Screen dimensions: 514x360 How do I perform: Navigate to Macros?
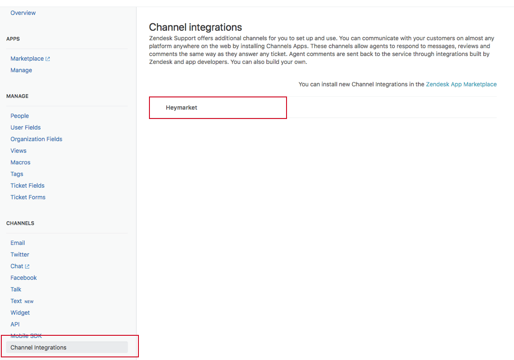pyautogui.click(x=20, y=162)
